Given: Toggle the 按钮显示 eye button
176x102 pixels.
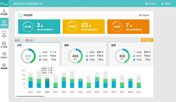Looking at the screenshot, I should 147,40.
